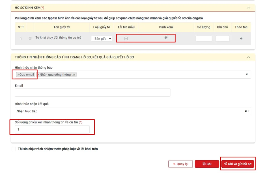This screenshot has width=269, height=173.
Task: Click the 'Hình thức nhận thông báo' label
Action: click(x=34, y=68)
